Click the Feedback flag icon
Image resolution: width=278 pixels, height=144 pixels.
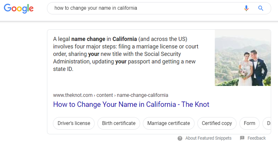(242, 138)
